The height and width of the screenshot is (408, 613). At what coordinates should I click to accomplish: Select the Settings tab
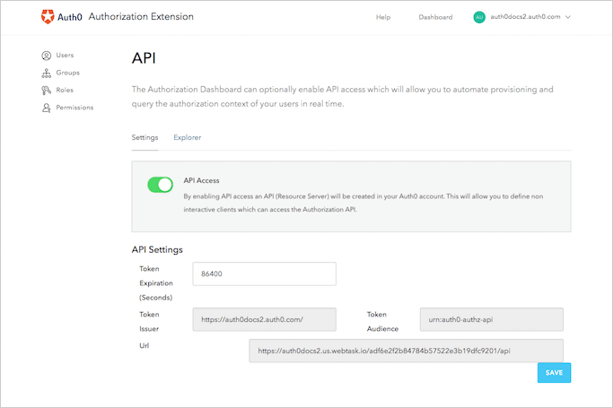point(144,137)
